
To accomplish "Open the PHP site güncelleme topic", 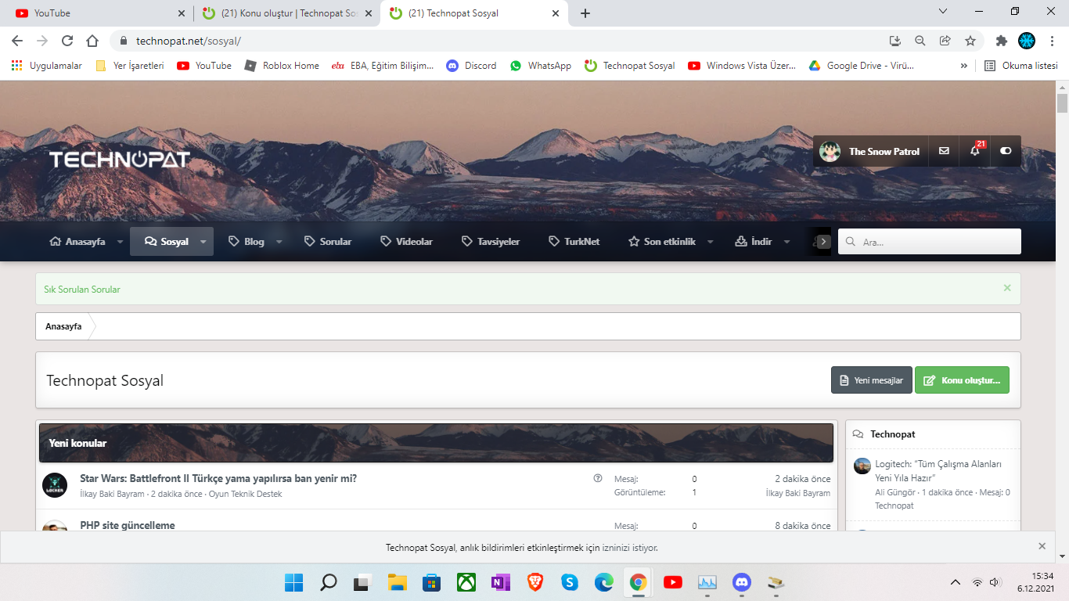I will [128, 525].
